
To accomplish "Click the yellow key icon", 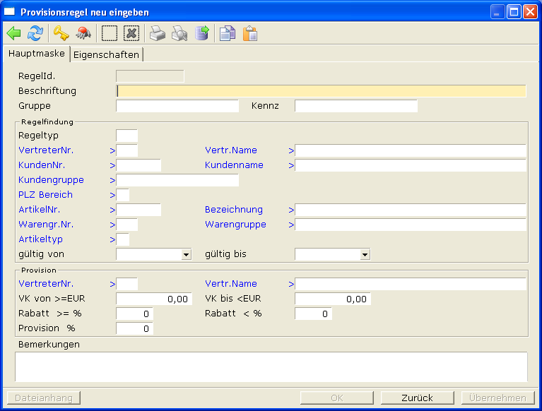I will (61, 33).
